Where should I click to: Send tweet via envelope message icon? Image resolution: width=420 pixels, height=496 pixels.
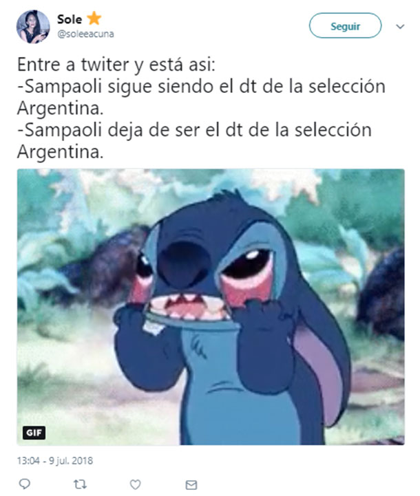coord(191,484)
